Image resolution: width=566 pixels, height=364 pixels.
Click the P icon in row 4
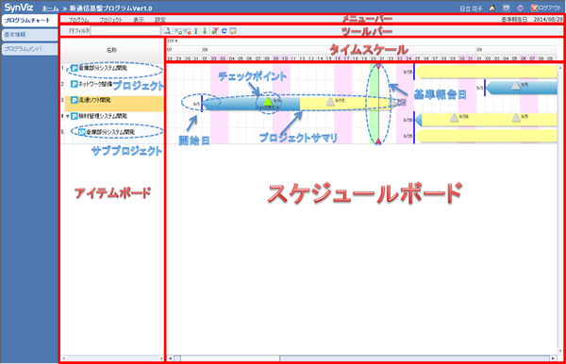tap(74, 116)
